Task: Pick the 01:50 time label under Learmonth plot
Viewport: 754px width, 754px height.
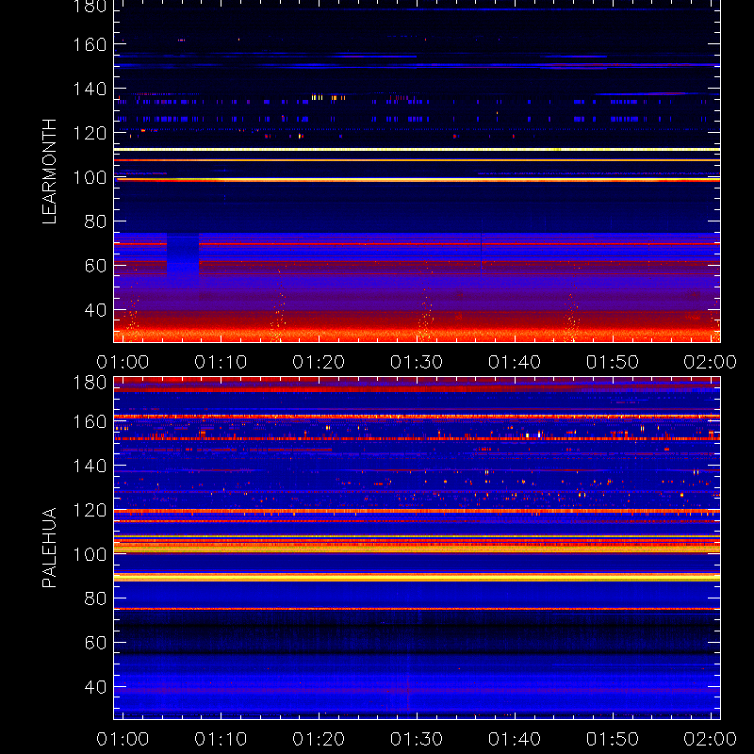Action: point(613,362)
